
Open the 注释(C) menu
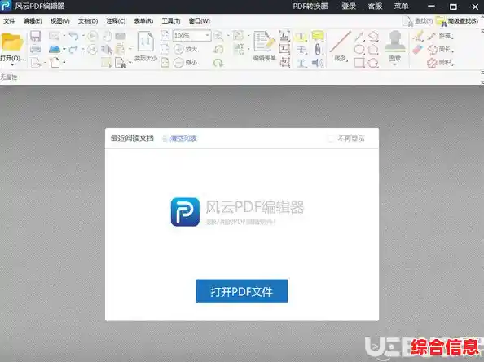tap(116, 21)
